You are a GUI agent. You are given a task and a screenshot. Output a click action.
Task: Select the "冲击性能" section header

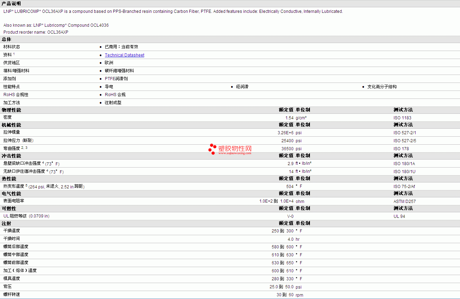click(11, 156)
